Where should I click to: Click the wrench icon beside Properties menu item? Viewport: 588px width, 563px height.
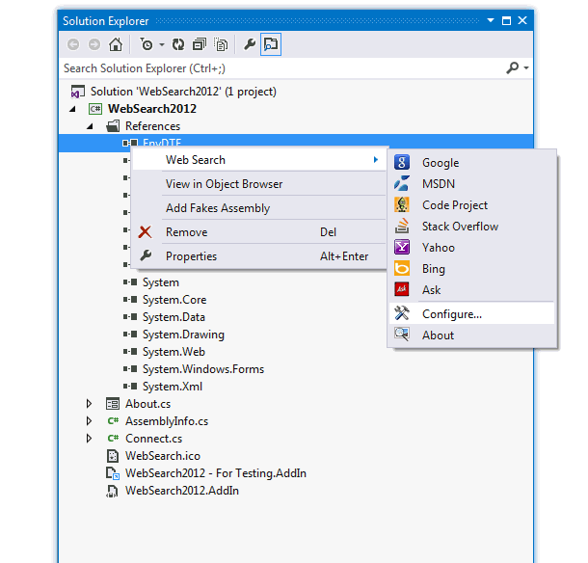point(146,255)
